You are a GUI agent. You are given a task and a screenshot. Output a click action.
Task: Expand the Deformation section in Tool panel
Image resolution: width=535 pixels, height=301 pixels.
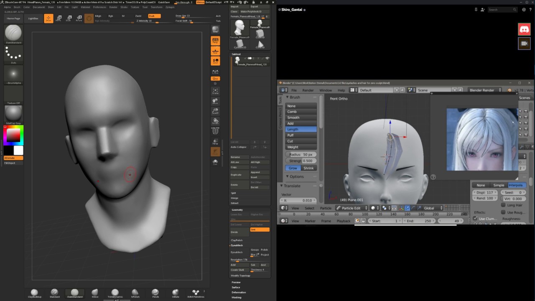[239, 292]
